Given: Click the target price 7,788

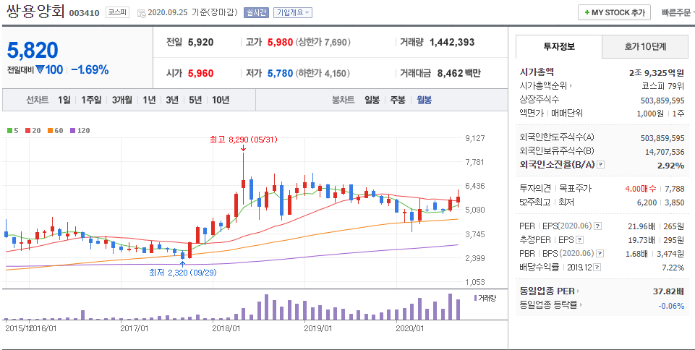Looking at the screenshot, I should click(674, 189).
